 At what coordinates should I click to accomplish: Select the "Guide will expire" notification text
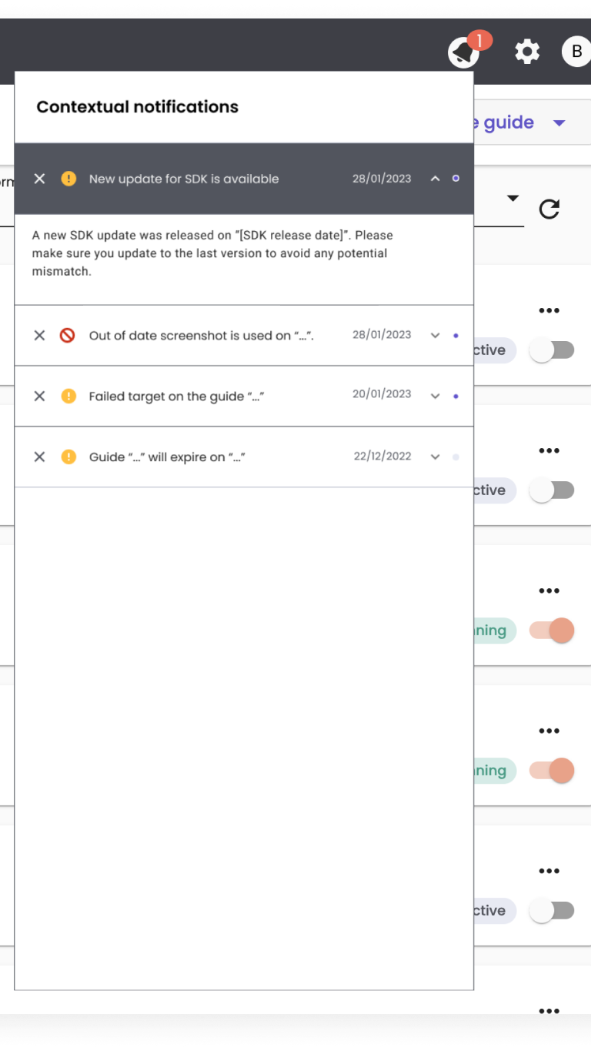click(167, 457)
